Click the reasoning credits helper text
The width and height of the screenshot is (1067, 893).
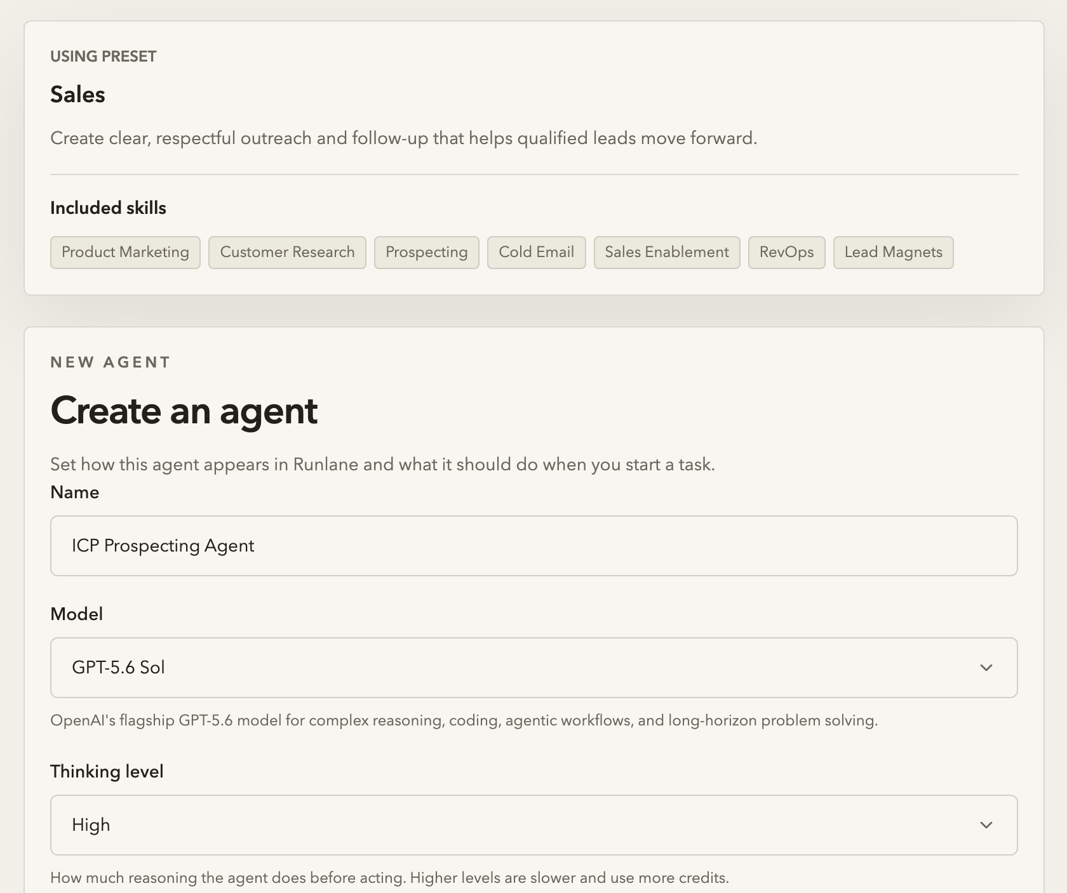(x=389, y=878)
